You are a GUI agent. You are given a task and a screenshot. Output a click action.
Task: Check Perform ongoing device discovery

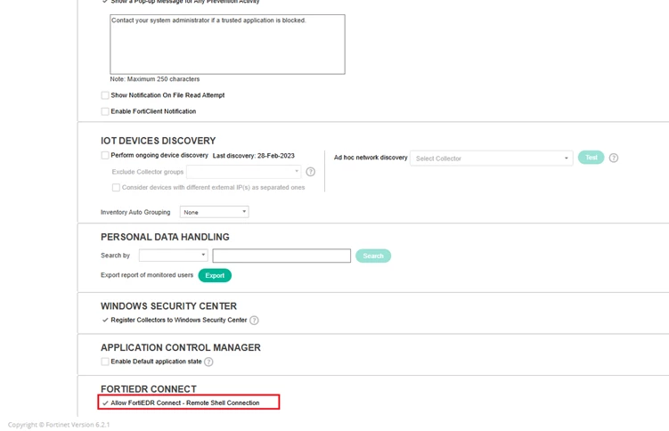pyautogui.click(x=105, y=155)
